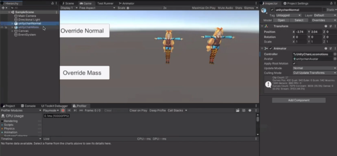Toggle scene picking for unitychanMass
Viewport: 337px width, 156px height.
(6, 27)
